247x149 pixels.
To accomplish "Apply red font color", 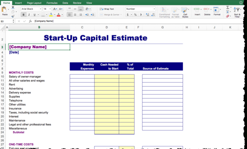I will tap(58, 15).
